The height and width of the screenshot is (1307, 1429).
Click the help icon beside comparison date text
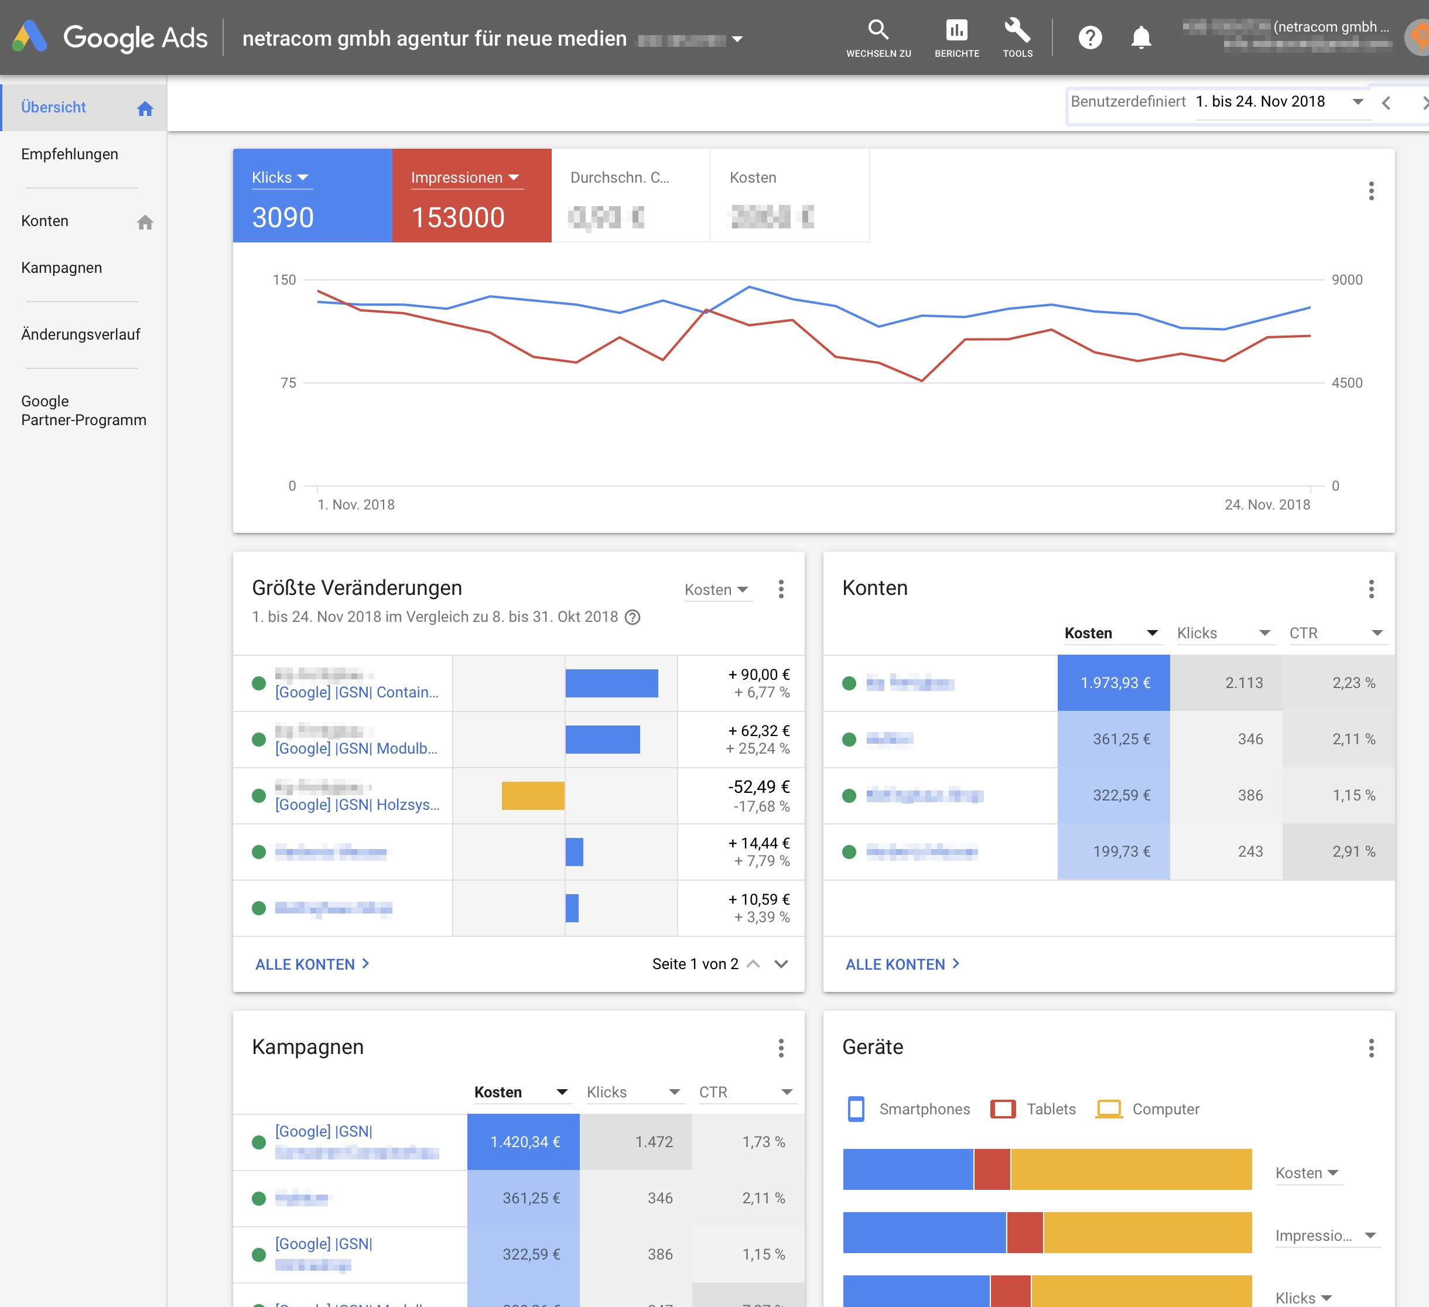pos(633,617)
